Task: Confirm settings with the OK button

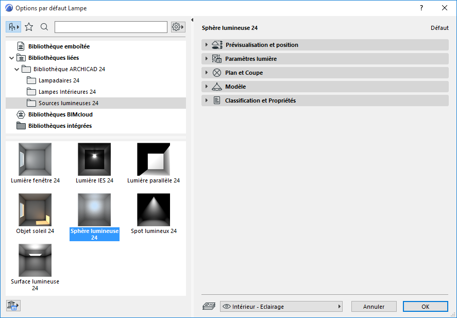Action: tap(425, 306)
